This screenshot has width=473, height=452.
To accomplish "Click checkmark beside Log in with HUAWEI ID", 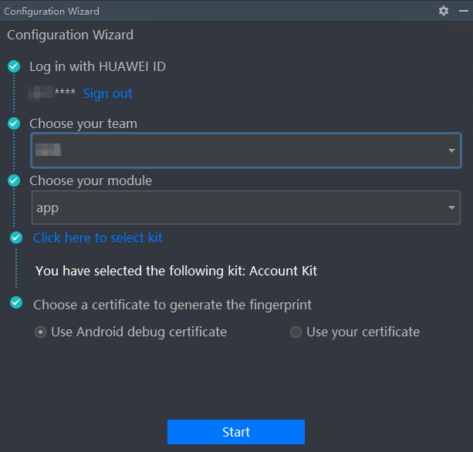I will point(14,66).
